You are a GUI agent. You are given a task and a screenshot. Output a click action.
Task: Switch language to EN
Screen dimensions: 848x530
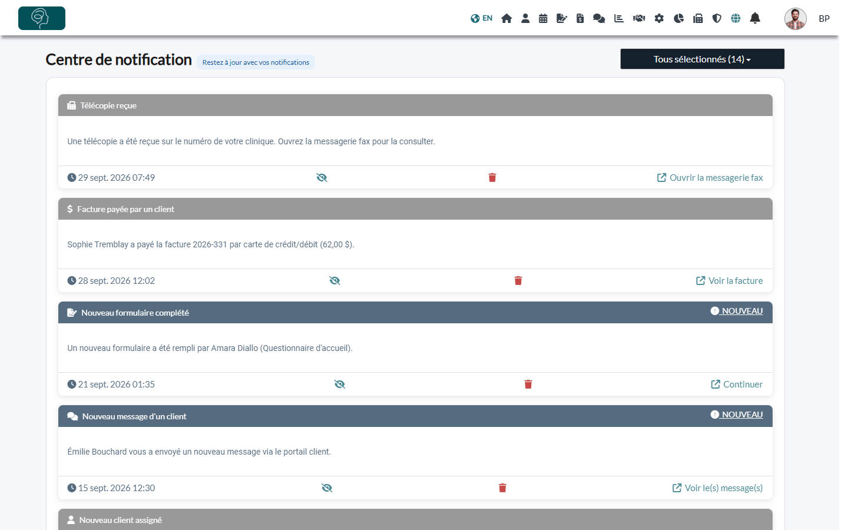click(x=481, y=18)
